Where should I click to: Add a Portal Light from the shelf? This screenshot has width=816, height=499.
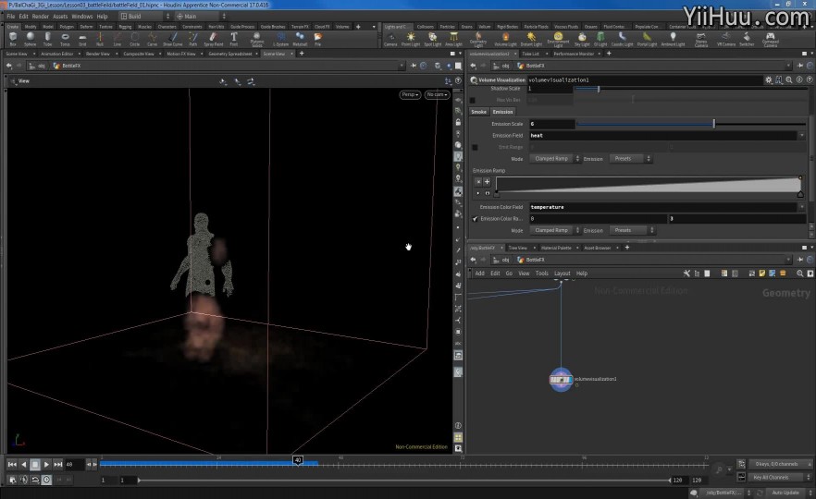click(647, 39)
